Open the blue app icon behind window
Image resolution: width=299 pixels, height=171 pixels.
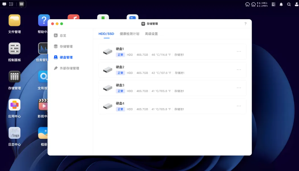pyautogui.click(x=133, y=17)
